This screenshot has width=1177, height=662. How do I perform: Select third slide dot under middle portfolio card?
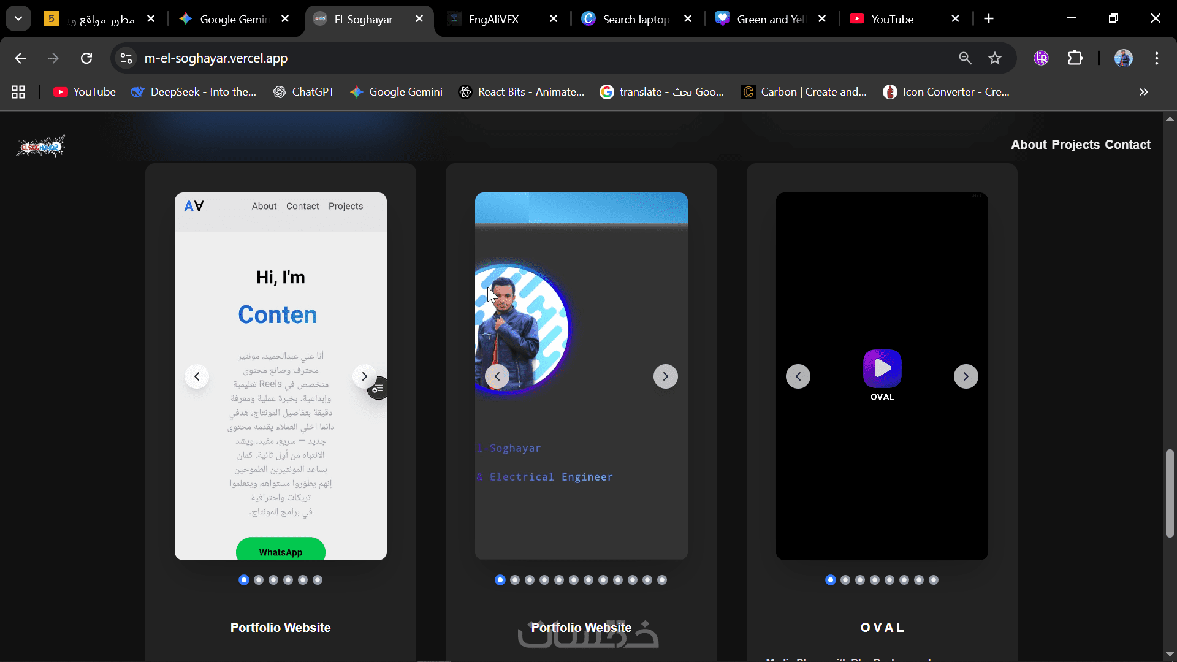pos(530,580)
